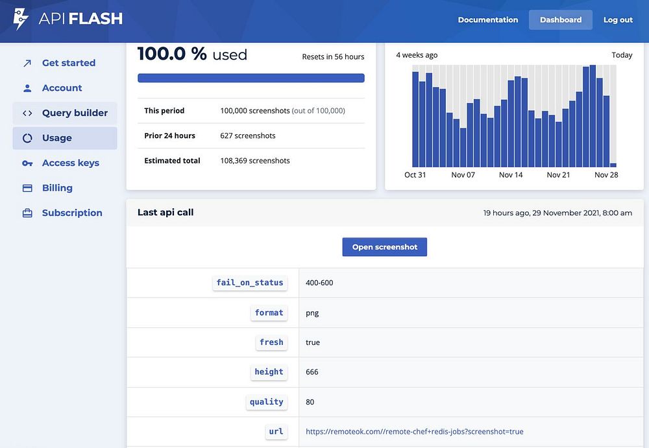Click the format parameter tag

pos(269,312)
